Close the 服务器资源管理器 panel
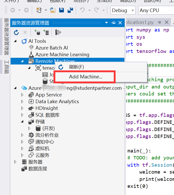 pos(120,23)
